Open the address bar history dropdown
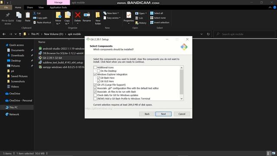277x156 pixels. pyautogui.click(x=202, y=34)
